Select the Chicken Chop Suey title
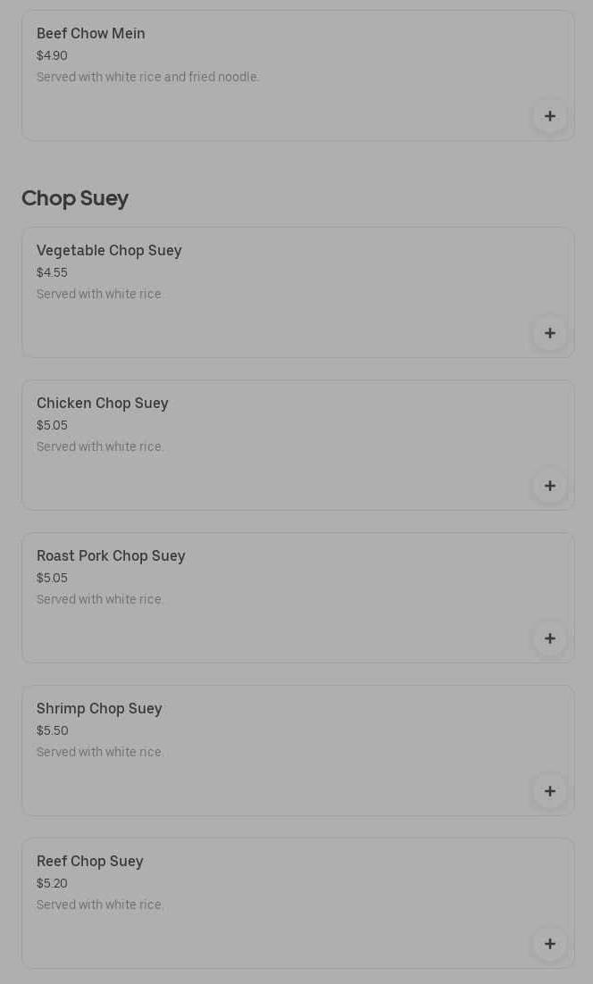This screenshot has height=984, width=593. point(102,404)
